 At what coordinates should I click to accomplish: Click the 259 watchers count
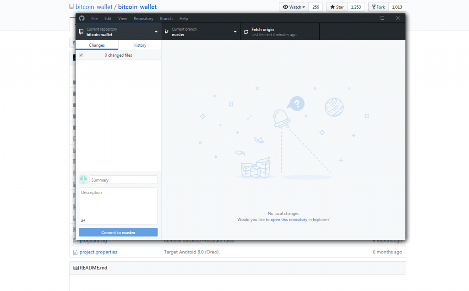coord(316,7)
